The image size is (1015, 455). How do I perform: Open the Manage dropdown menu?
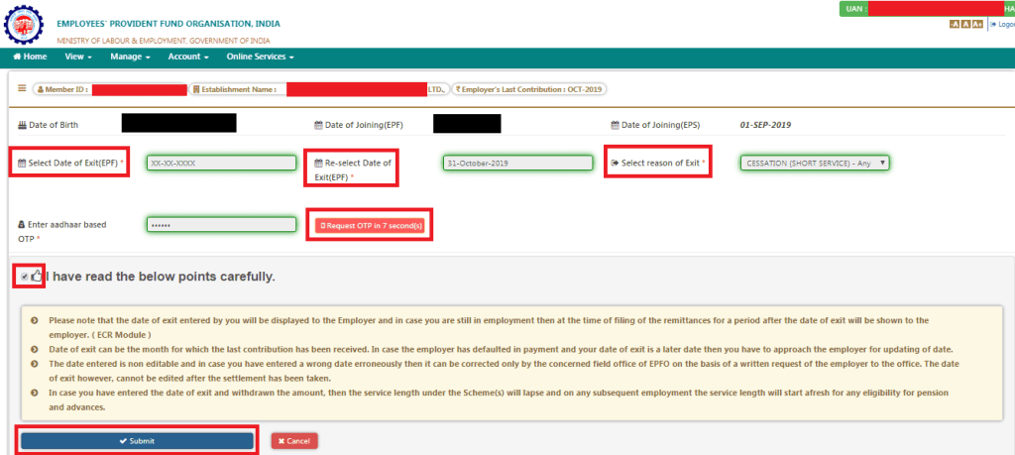coord(130,57)
